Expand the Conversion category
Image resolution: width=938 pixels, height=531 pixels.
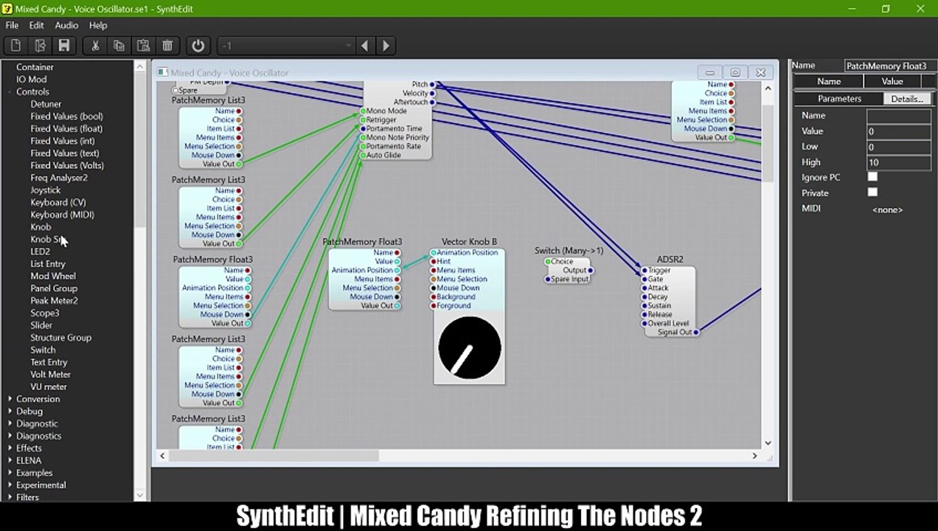(x=10, y=399)
